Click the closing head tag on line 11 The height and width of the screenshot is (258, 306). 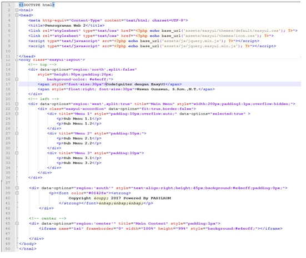tap(27, 56)
